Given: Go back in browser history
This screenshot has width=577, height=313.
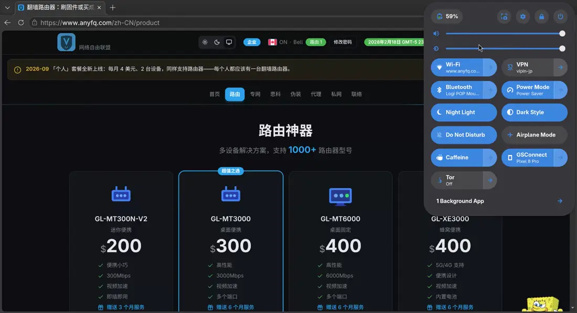Looking at the screenshot, I should tap(7, 23).
